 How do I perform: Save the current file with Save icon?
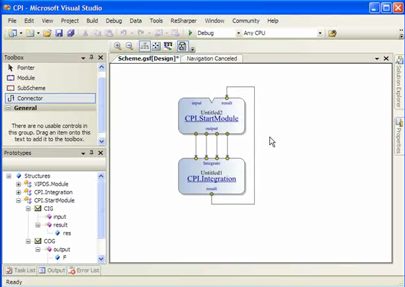(x=59, y=33)
